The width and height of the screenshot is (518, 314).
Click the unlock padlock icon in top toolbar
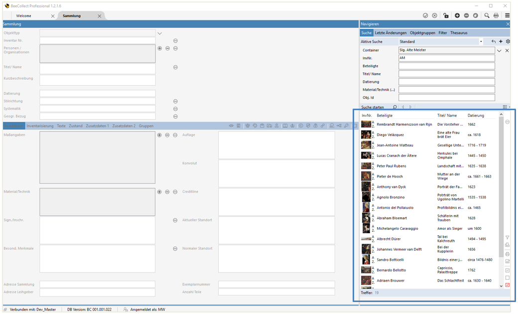tap(446, 15)
